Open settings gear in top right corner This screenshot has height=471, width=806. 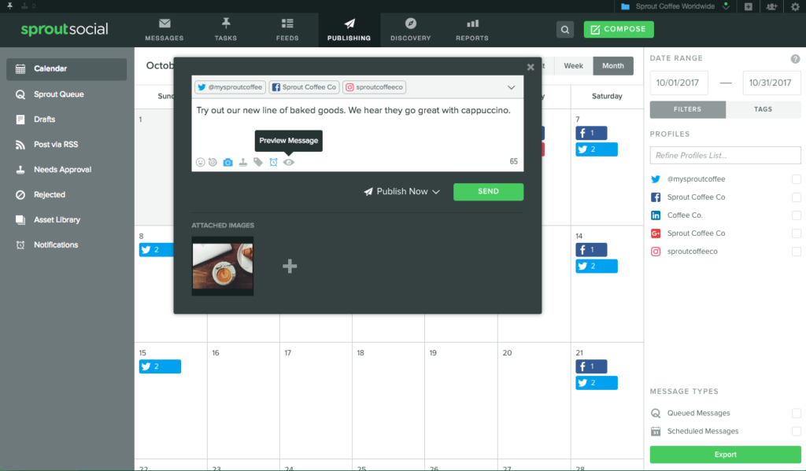click(x=795, y=6)
